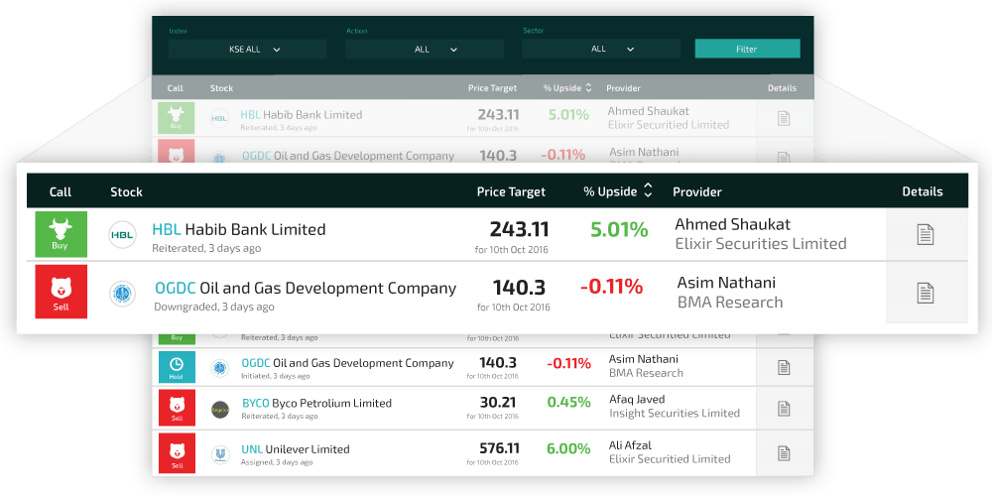This screenshot has height=496, width=992.
Task: Open details document for Byco Petrolium row
Action: (784, 409)
